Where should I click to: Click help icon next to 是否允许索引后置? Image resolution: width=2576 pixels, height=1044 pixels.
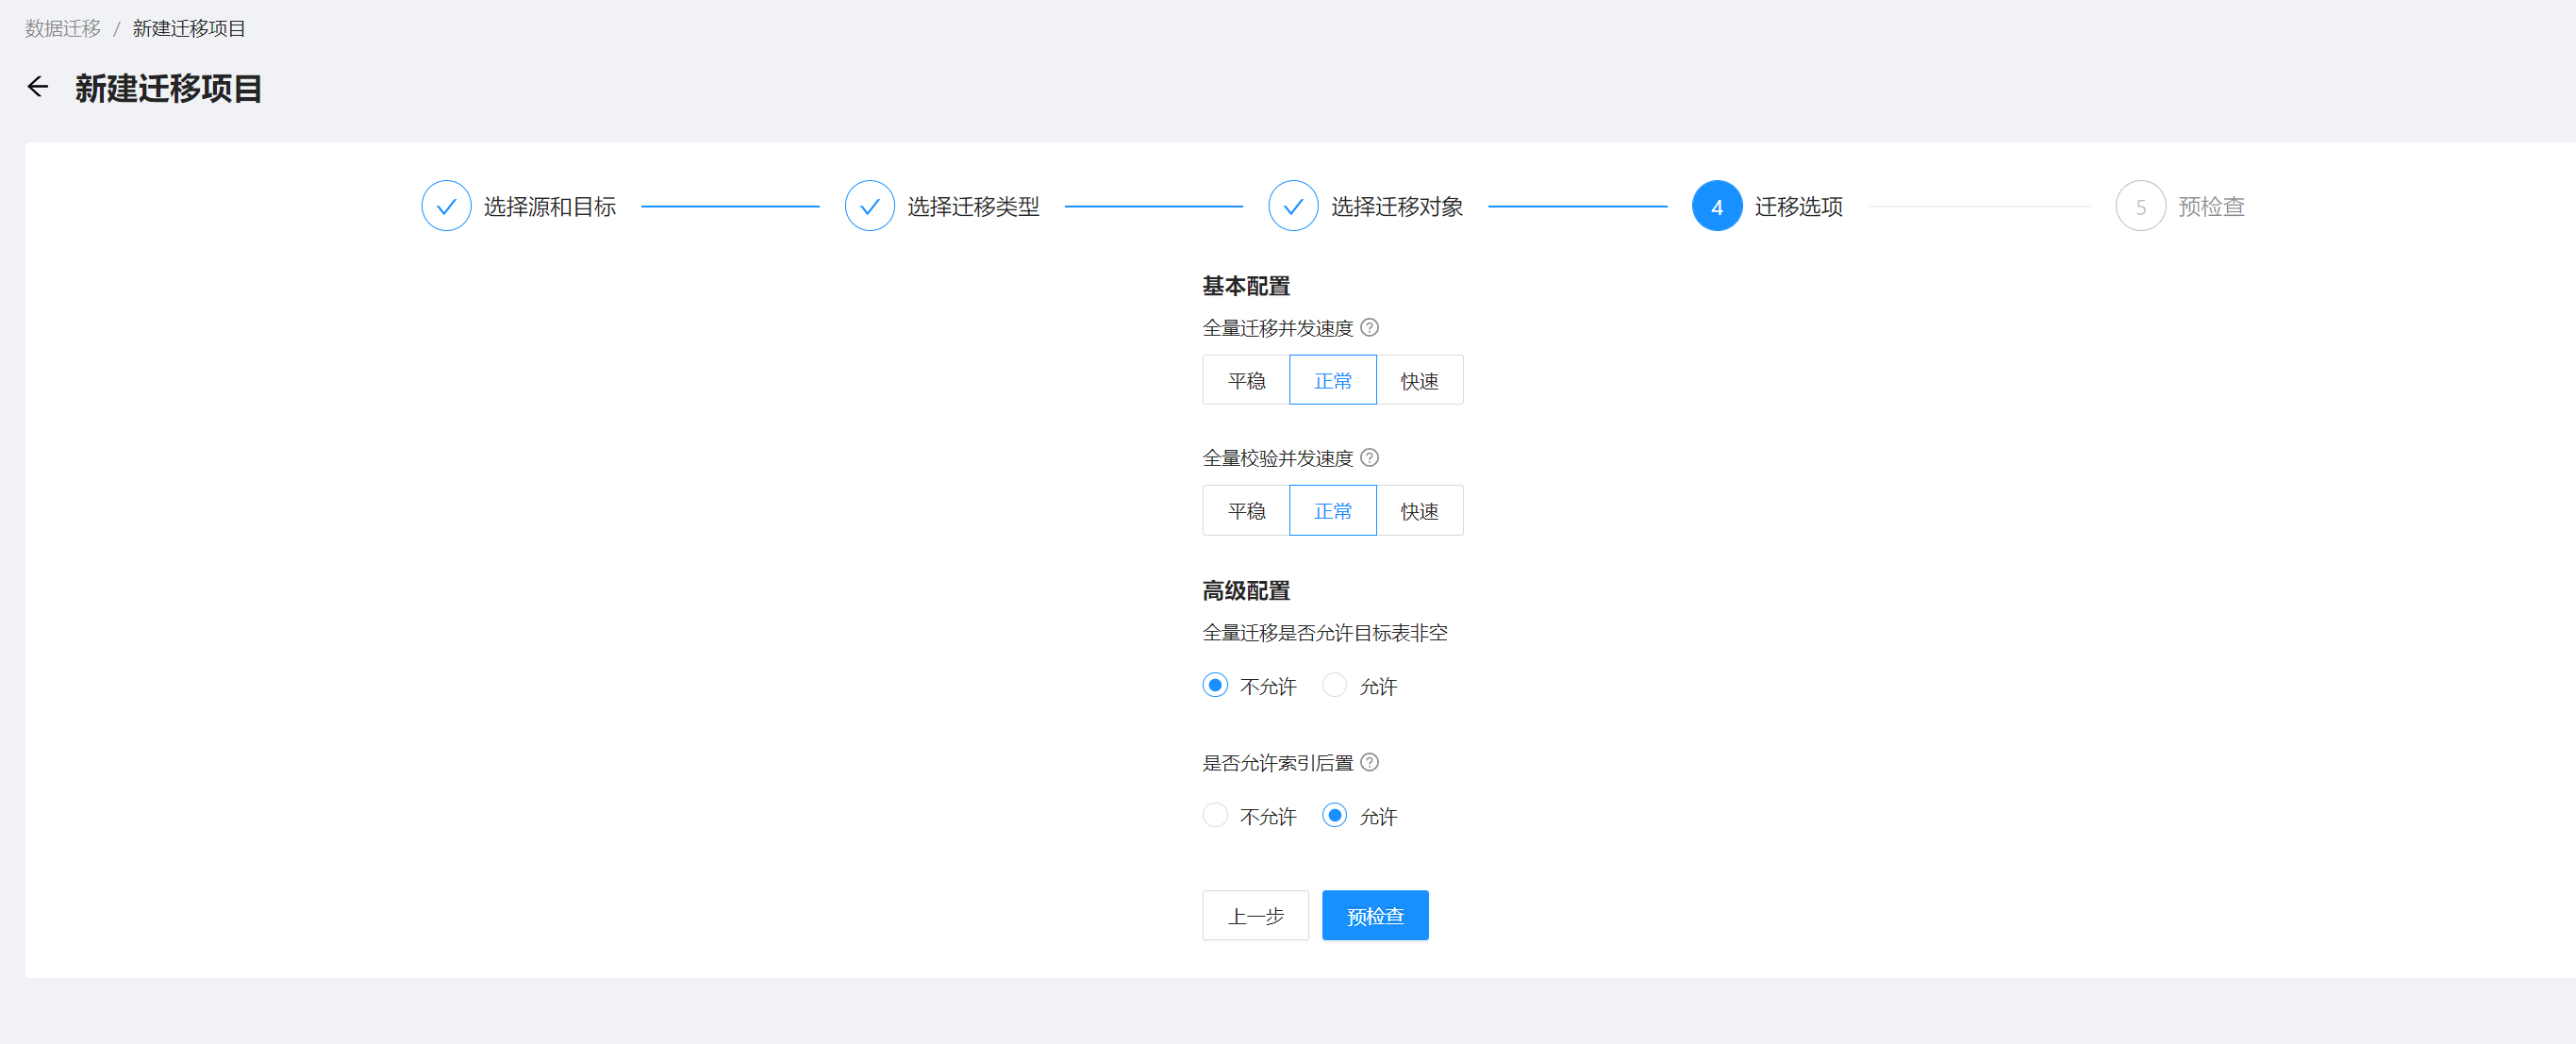click(x=1370, y=762)
